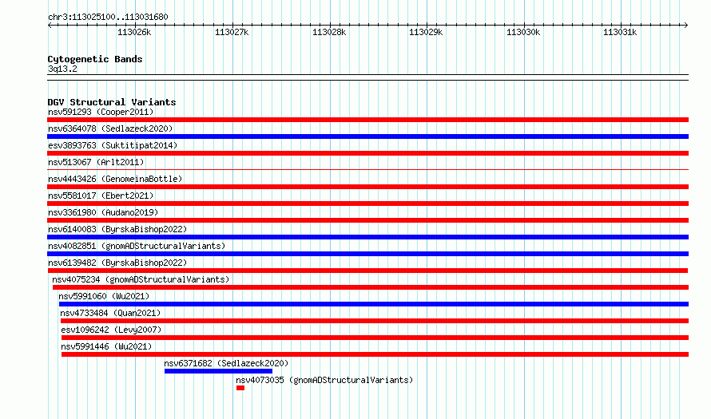Click the esv1096242 (Levy2007) label
Screen dimensions: 711x419
pyautogui.click(x=111, y=330)
